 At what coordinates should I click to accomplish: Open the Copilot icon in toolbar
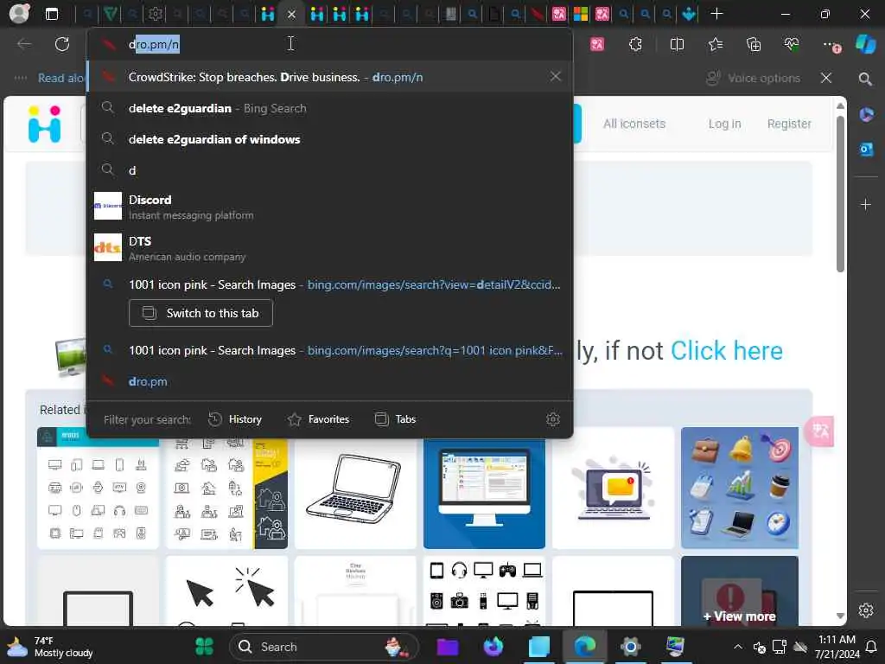coord(865,44)
